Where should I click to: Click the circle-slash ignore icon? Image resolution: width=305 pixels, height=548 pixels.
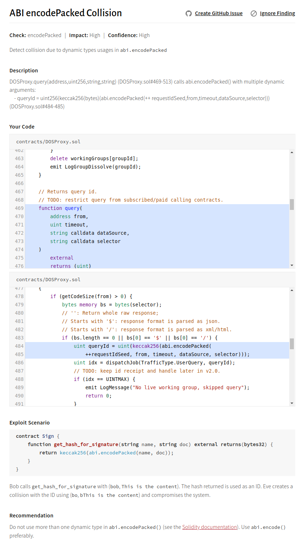254,13
